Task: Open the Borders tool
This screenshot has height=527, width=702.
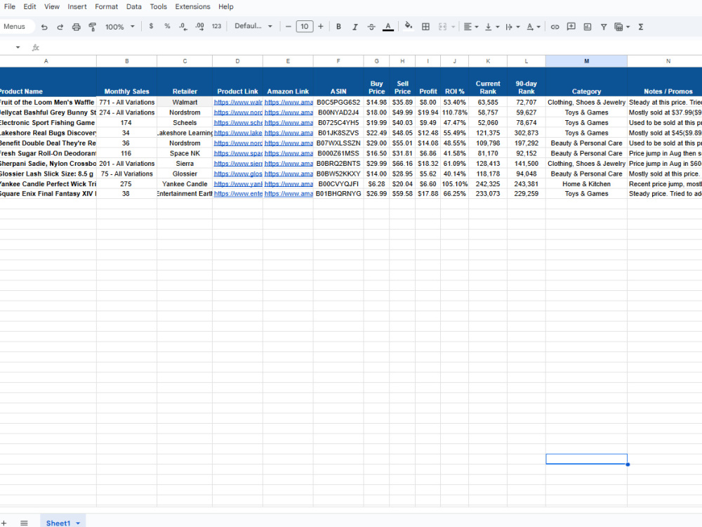Action: [426, 27]
